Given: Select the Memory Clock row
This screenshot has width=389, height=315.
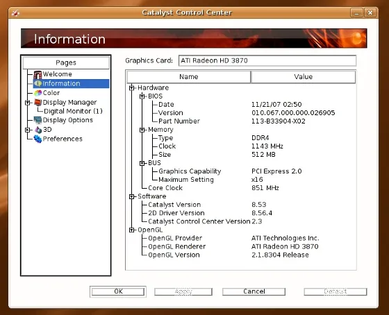Looking at the screenshot, I should 241,146.
